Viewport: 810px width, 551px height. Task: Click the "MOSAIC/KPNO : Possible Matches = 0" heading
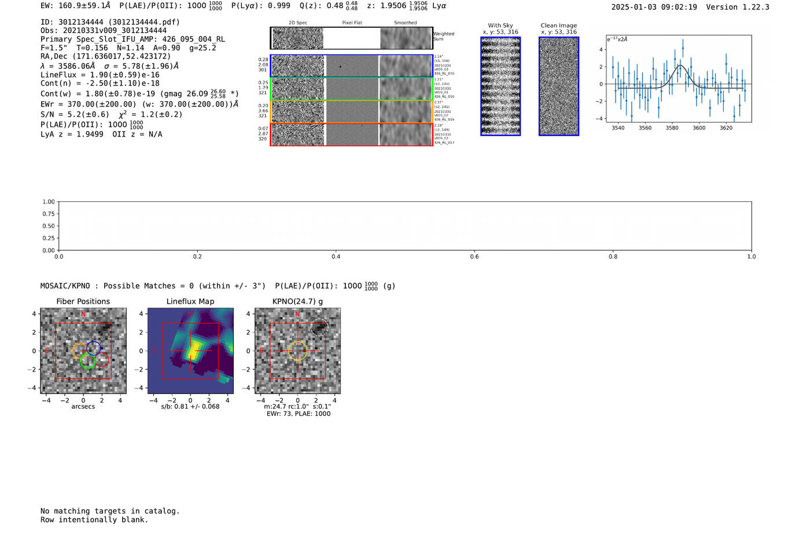(x=153, y=286)
